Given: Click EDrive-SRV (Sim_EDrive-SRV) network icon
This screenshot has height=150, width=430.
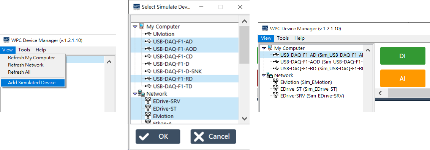Looking at the screenshot, I should 276,96.
